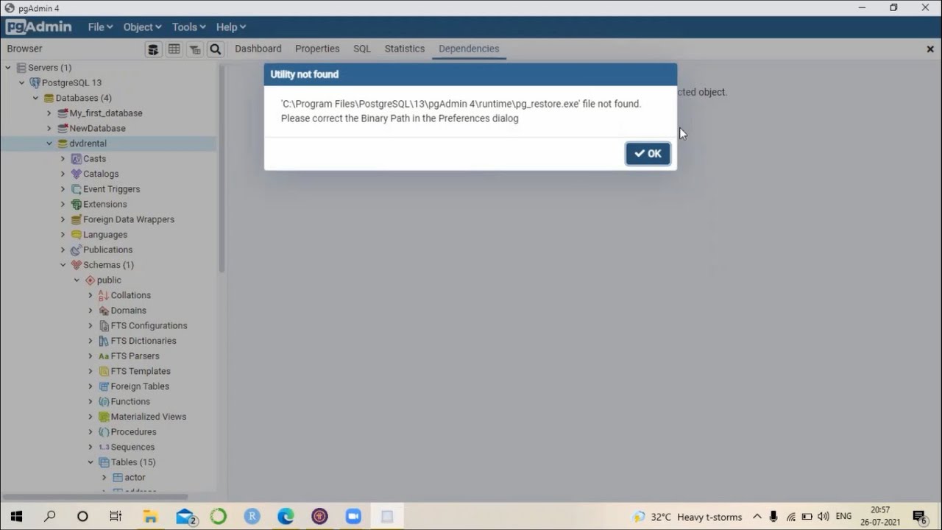This screenshot has height=530, width=942.
Task: Select the Dependencies tab
Action: (469, 49)
